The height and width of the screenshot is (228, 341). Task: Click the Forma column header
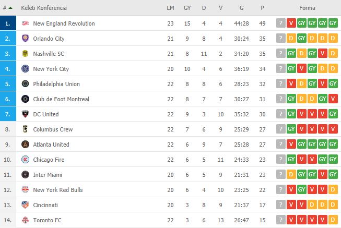coord(307,8)
